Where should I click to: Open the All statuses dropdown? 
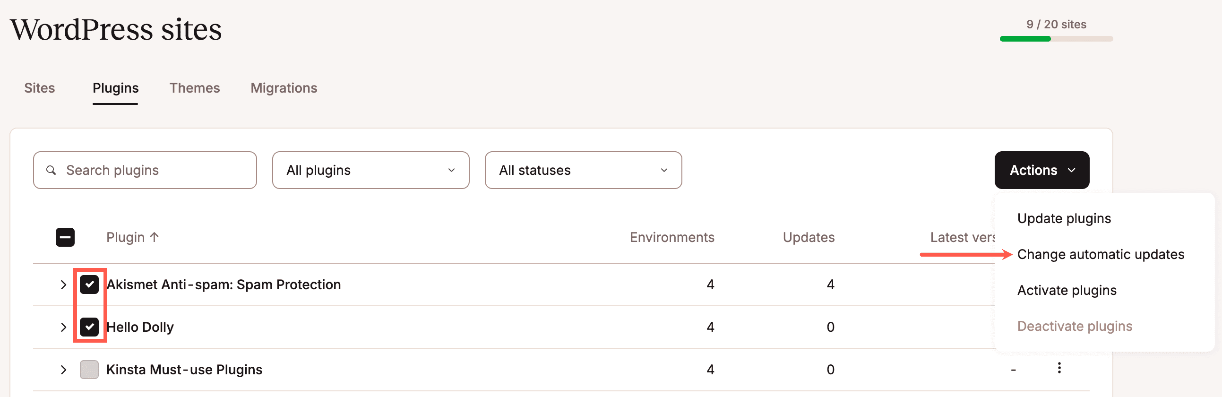point(583,170)
